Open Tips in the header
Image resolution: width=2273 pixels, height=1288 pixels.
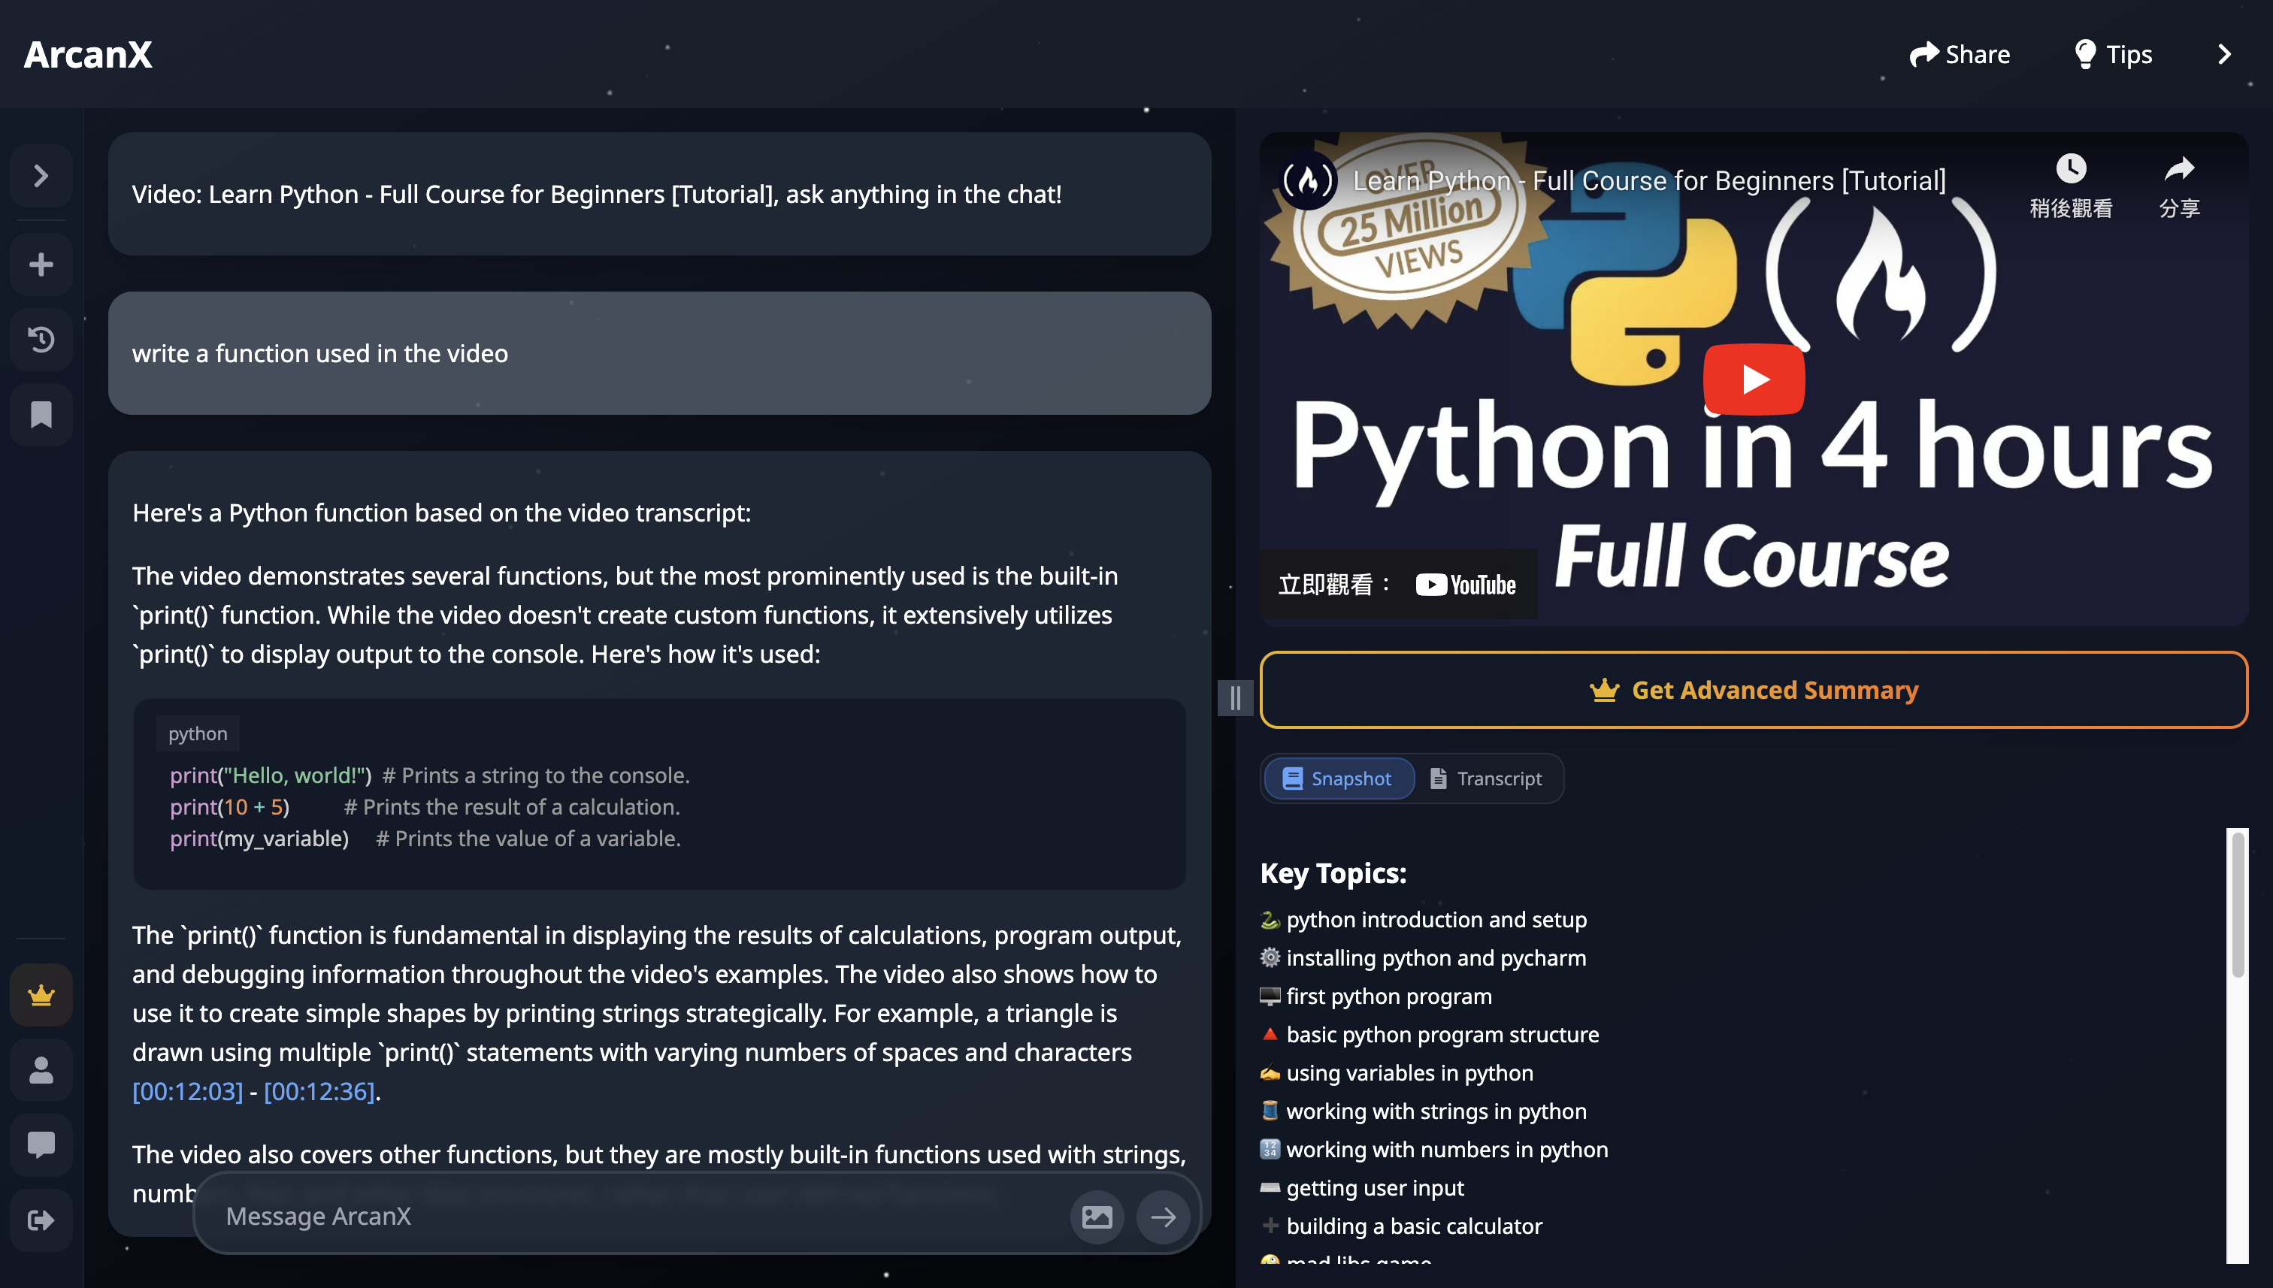pyautogui.click(x=2113, y=55)
